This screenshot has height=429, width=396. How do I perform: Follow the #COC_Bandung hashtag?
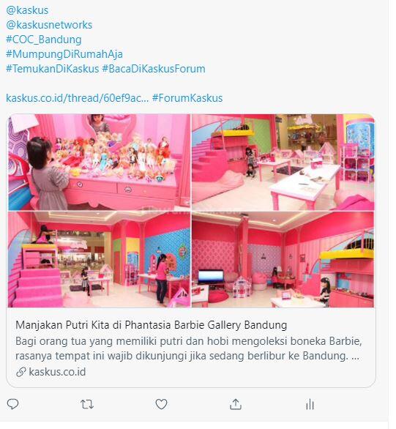coord(44,40)
